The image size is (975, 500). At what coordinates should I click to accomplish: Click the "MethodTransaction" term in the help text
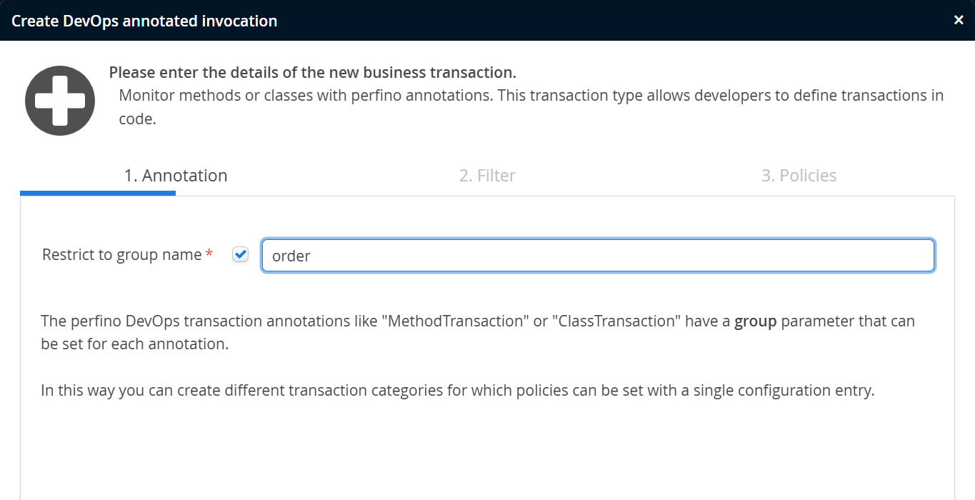(x=455, y=321)
